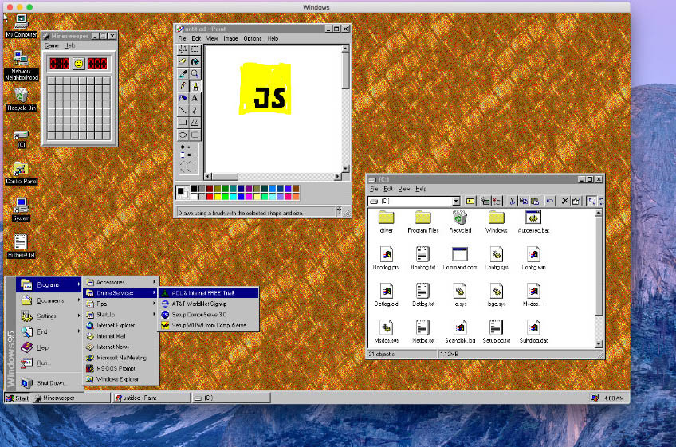Viewport: 676px width, 447px height.
Task: Expand the Find submenu in Start menu
Action: (x=49, y=331)
